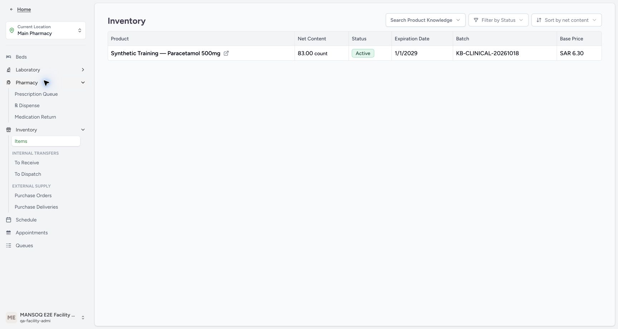Go to Purchase Deliveries
Image resolution: width=618 pixels, height=329 pixels.
36,207
